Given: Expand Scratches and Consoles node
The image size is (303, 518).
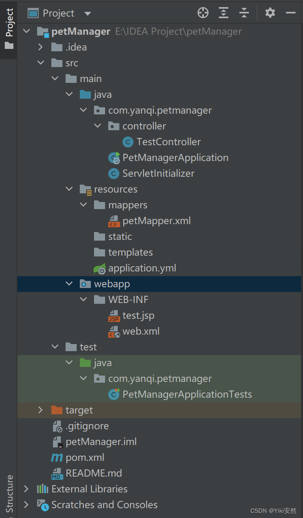Looking at the screenshot, I should point(26,505).
